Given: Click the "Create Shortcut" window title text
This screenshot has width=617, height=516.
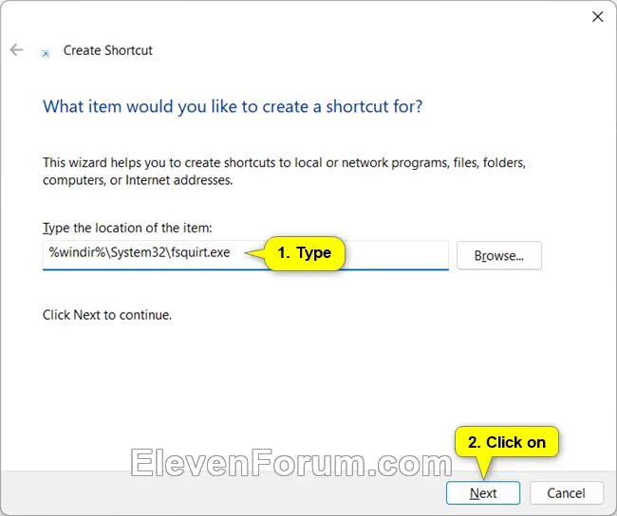Looking at the screenshot, I should (x=108, y=50).
